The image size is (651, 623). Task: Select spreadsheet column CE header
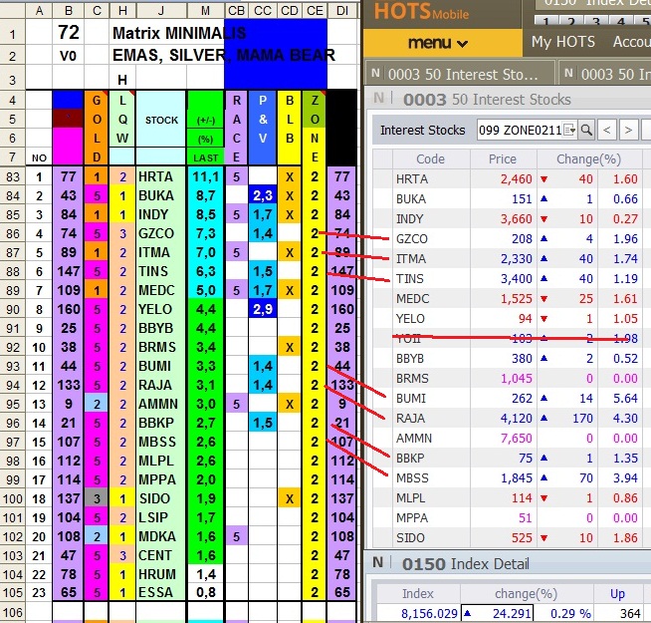315,10
